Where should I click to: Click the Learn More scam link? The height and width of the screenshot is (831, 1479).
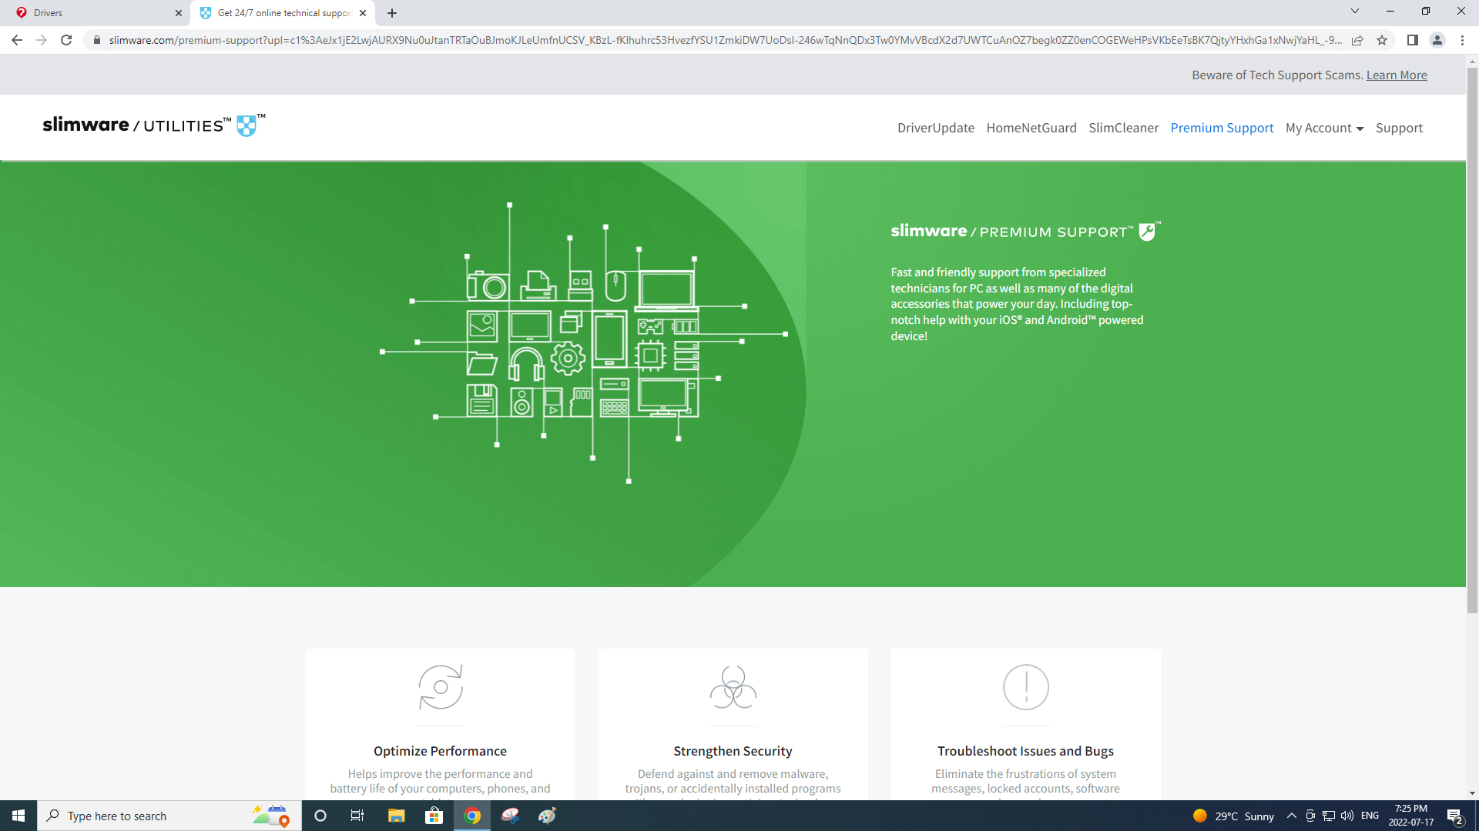[x=1396, y=75]
